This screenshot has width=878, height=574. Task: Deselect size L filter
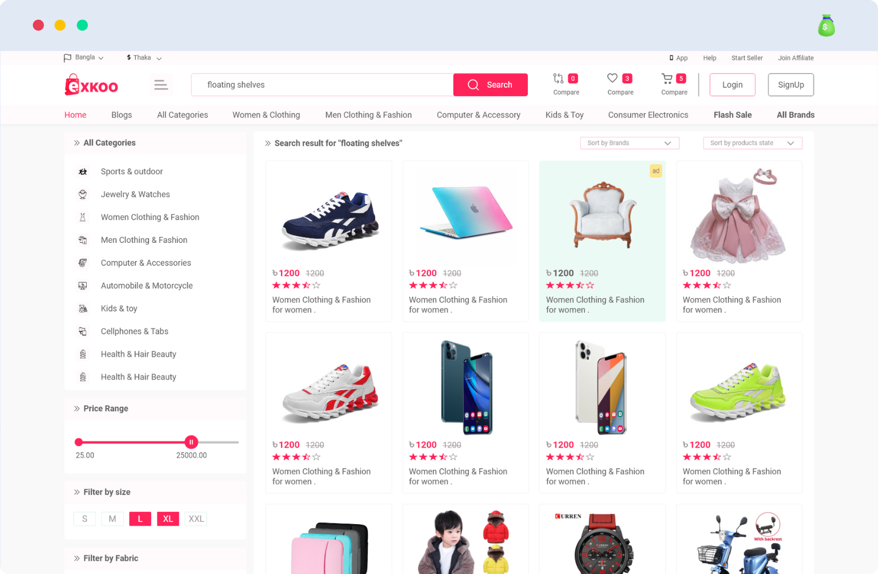point(140,519)
